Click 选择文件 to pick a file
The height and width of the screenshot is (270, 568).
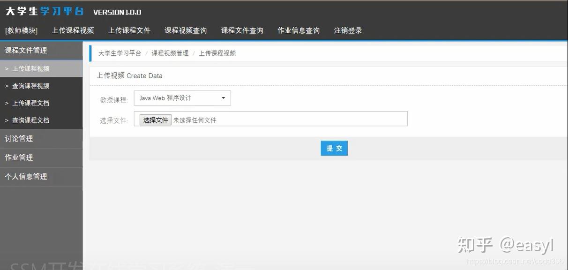(155, 120)
